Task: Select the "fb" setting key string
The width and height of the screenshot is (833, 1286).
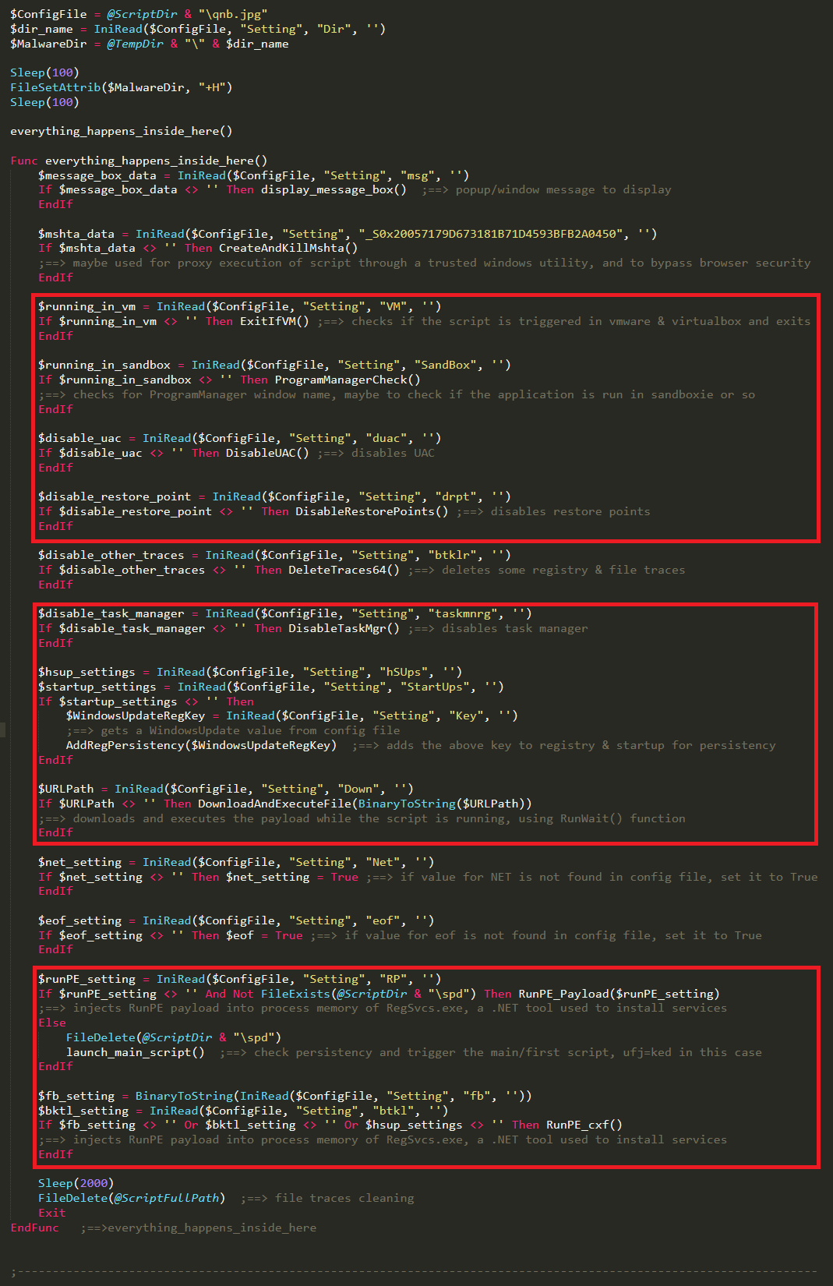Action: coord(477,1096)
